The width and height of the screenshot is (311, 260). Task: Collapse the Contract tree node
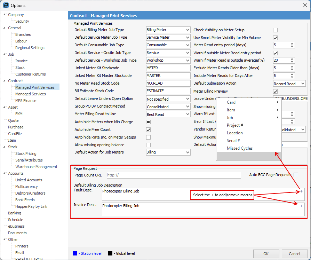(5, 81)
